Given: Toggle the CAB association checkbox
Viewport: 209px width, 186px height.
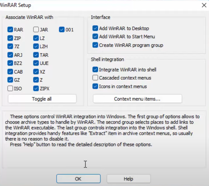Looking at the screenshot, I should point(11,72).
